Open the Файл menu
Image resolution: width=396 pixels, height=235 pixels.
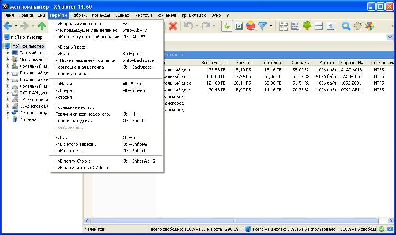[x=9, y=15]
